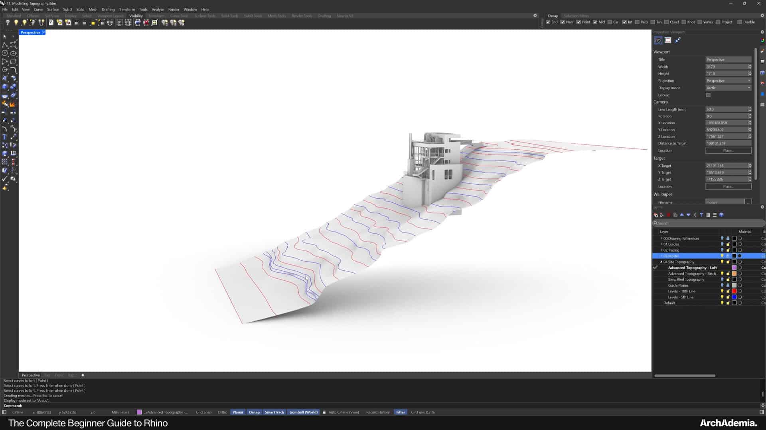Select the Text object tool
766x430 pixels.
5,137
